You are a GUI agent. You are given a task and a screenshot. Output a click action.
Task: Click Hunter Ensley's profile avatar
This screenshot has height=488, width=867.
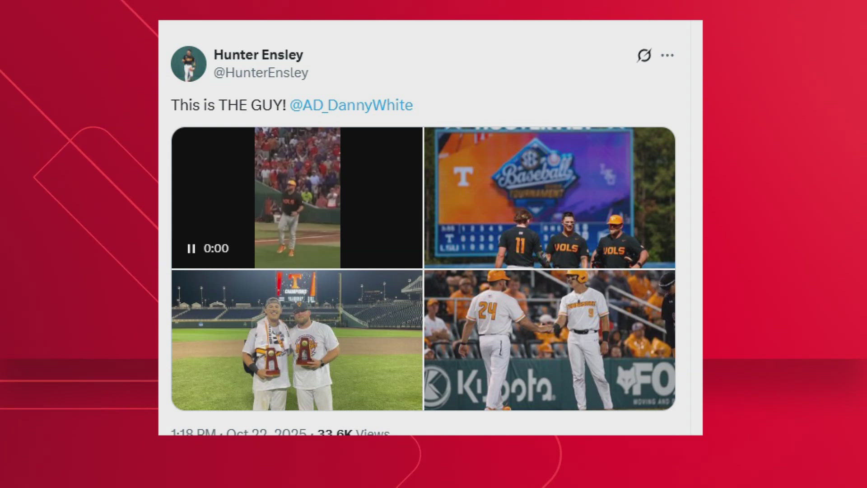pyautogui.click(x=189, y=64)
